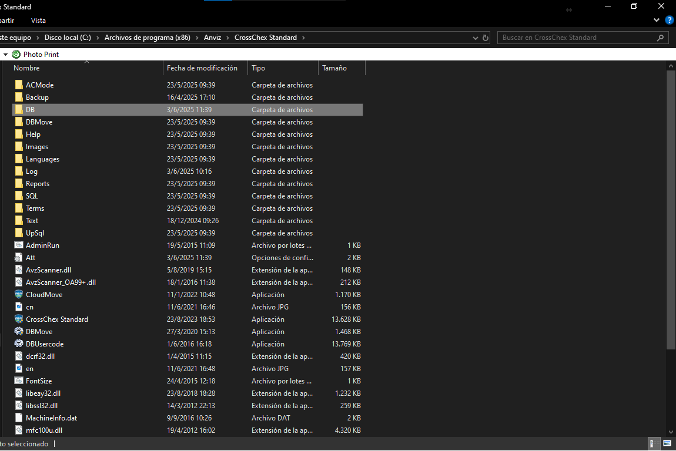Open the address bar previous locations dropdown

click(x=475, y=38)
